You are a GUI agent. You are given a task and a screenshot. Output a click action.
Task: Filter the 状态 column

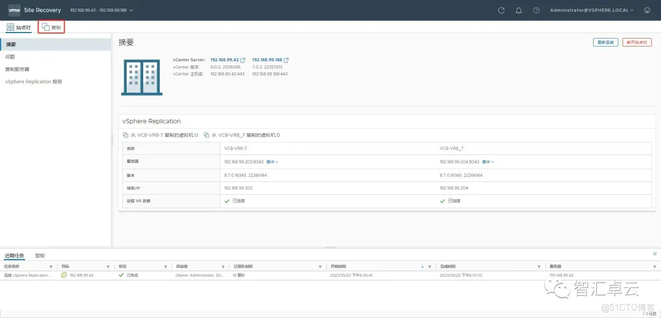[x=166, y=267]
